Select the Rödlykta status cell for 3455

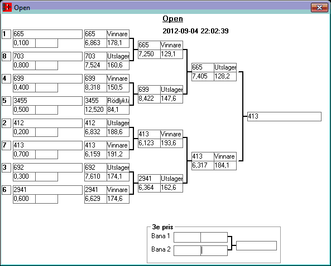(x=118, y=101)
